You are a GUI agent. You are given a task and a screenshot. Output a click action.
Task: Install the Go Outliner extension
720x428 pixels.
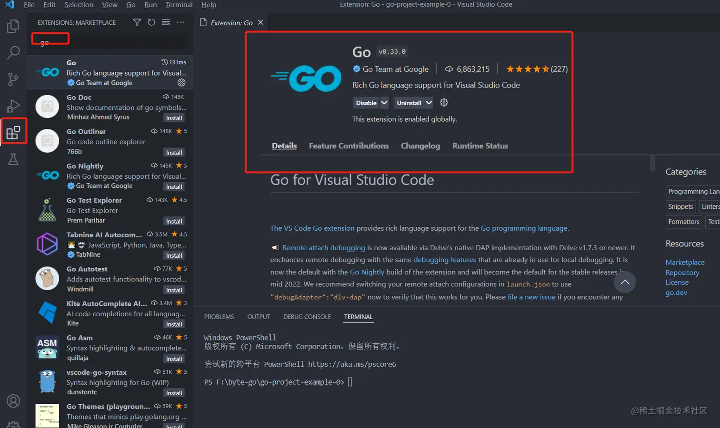pyautogui.click(x=174, y=153)
